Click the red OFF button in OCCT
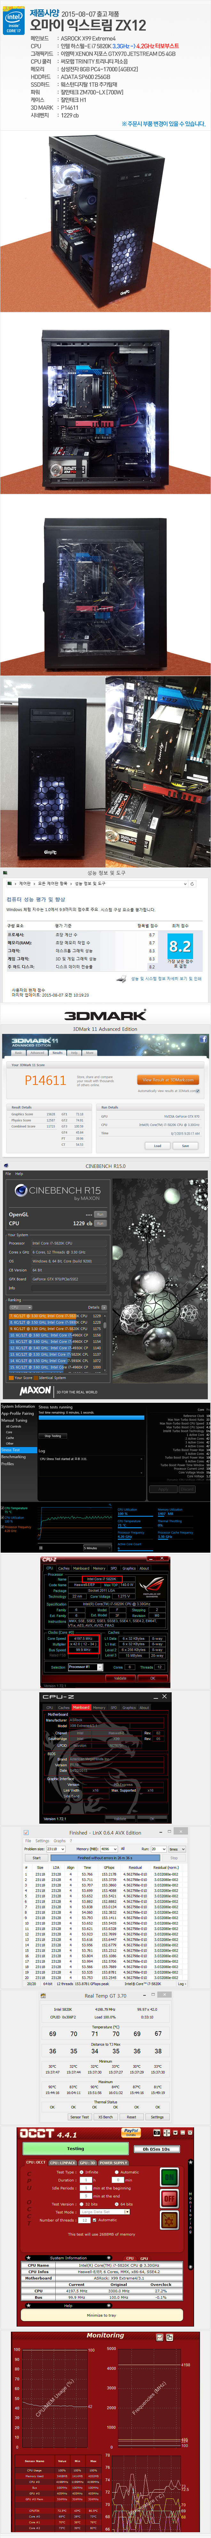 coord(170,2199)
